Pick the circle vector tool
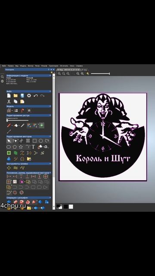Viewport: 155px width, 276px height. 41,141
